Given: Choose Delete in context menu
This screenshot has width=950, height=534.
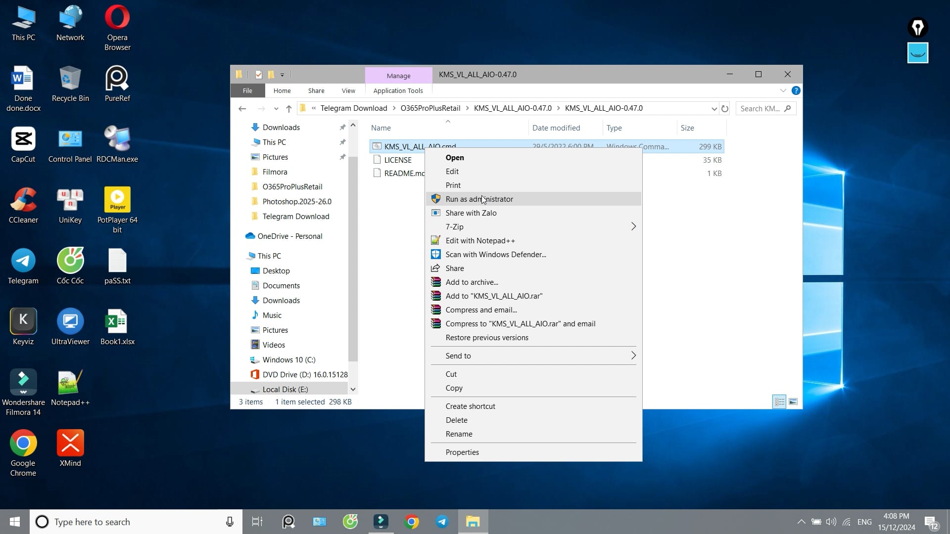Looking at the screenshot, I should click(x=533, y=420).
